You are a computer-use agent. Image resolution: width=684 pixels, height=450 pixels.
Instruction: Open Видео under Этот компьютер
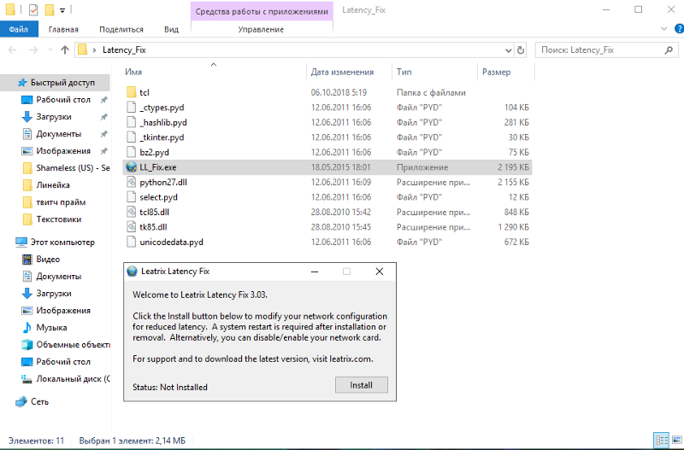click(48, 260)
